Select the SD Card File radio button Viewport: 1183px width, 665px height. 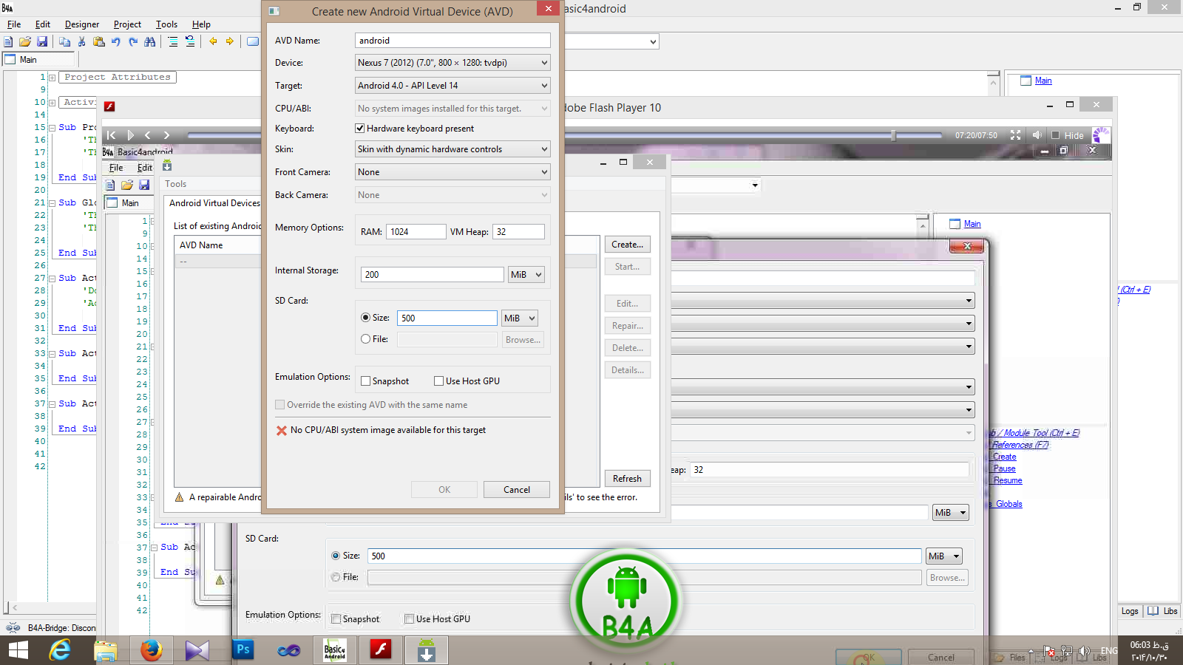coord(366,339)
